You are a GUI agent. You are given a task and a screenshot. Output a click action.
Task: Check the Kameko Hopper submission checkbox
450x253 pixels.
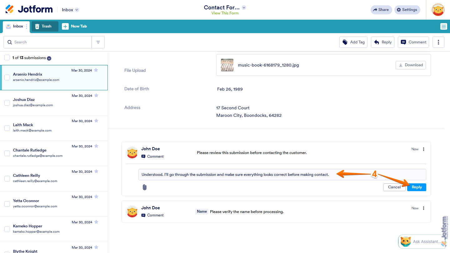7,229
